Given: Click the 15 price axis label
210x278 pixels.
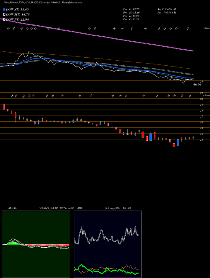Looking at the screenshot, I should coord(201,128).
